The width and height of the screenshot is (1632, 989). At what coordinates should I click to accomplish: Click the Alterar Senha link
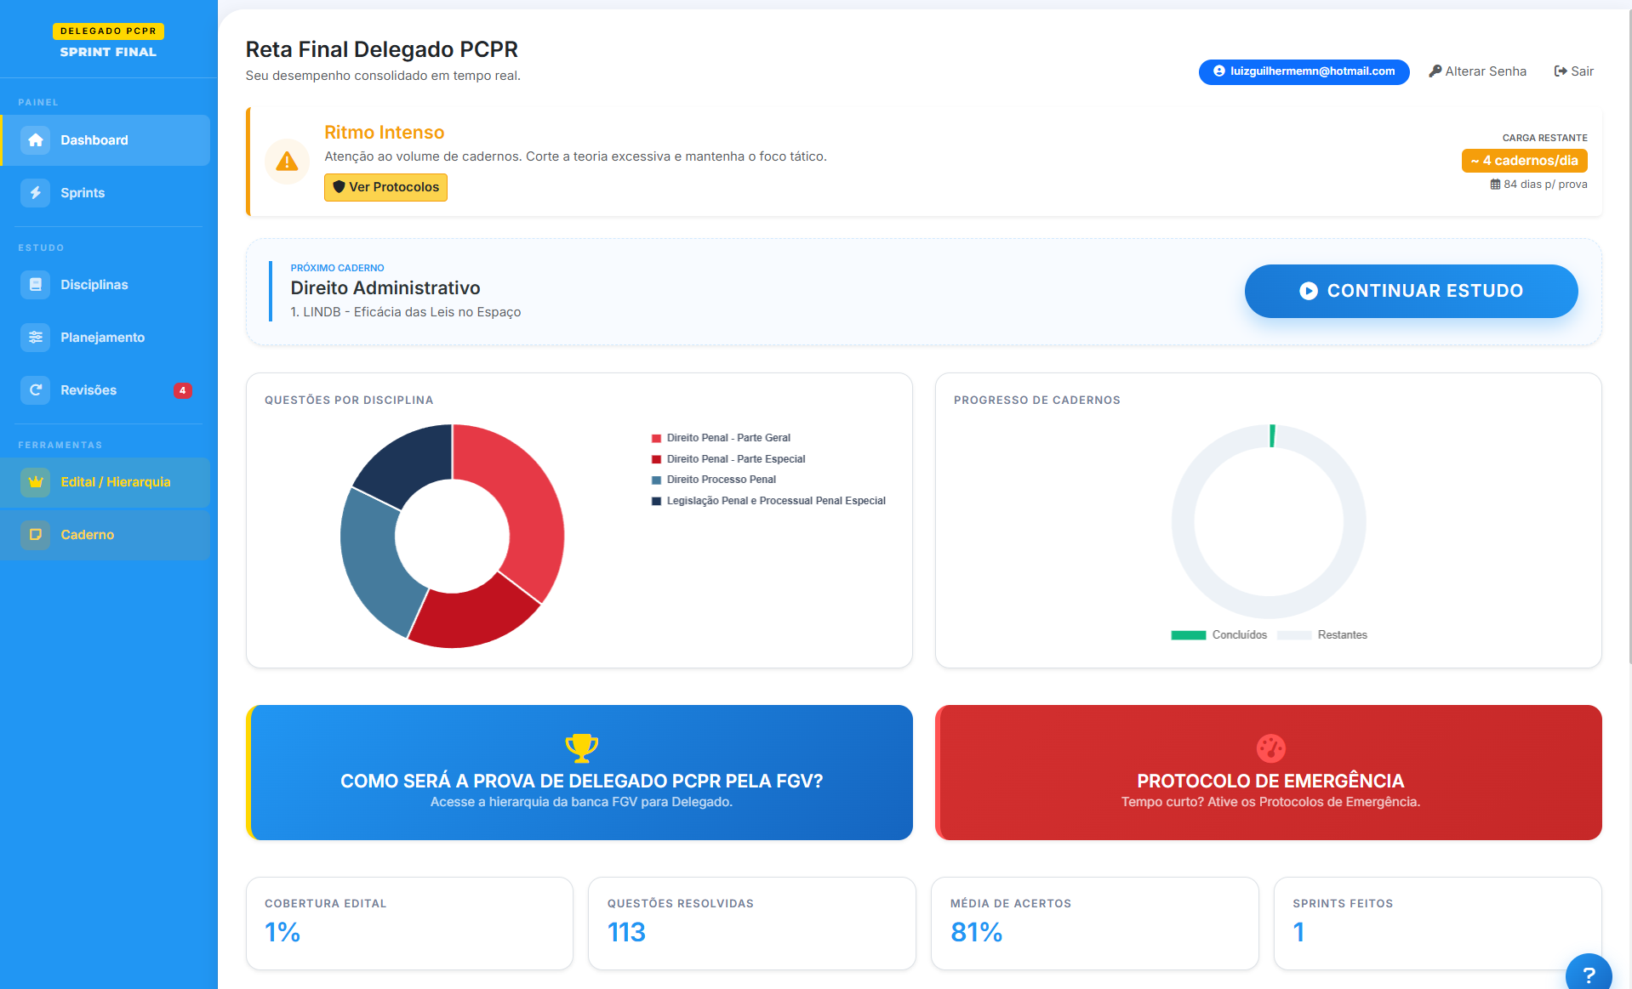[1478, 71]
